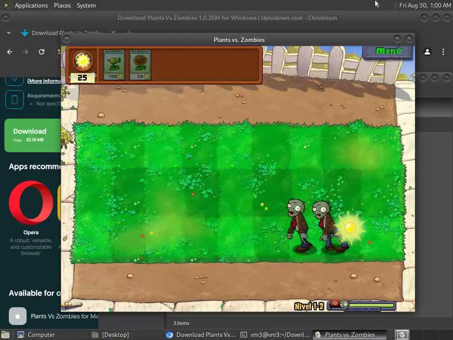Click the green Download button on Uptodown

[x=33, y=135]
